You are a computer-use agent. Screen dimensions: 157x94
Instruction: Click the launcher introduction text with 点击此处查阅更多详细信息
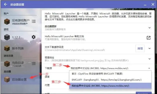tap(98, 16)
